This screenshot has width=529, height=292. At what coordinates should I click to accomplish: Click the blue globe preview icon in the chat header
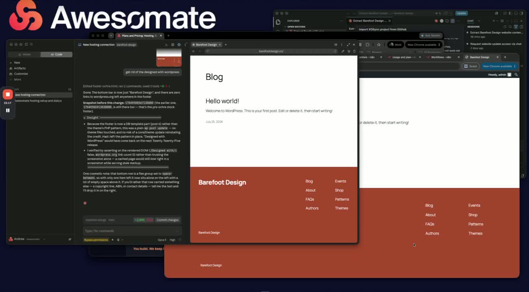tap(179, 45)
